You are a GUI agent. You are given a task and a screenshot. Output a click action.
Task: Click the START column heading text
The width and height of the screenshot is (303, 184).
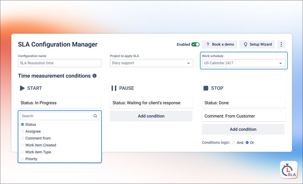(x=35, y=88)
